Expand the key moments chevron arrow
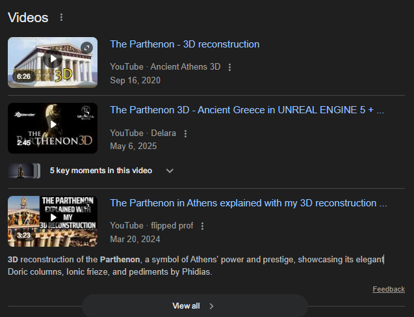 point(170,171)
